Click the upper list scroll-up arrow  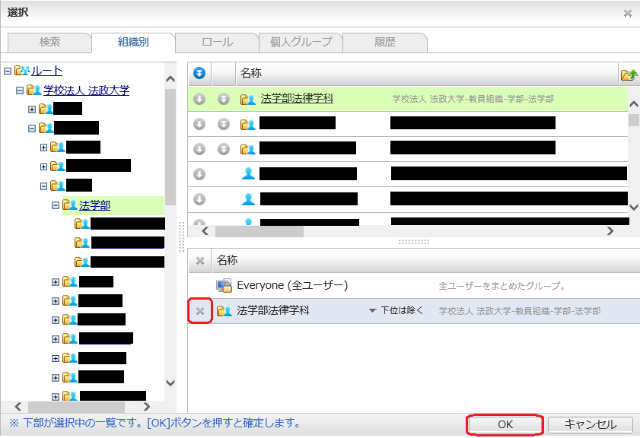633,104
